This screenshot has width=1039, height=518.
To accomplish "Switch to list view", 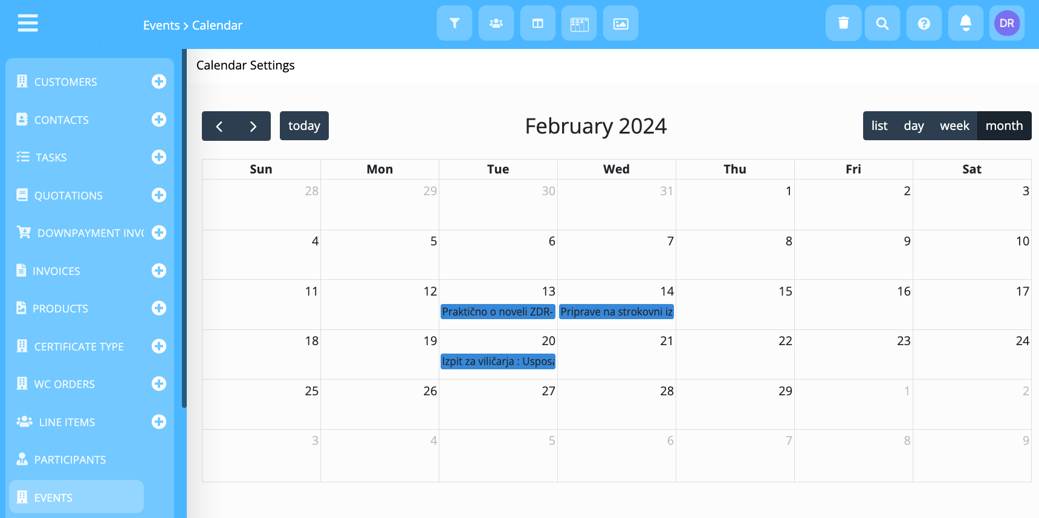I will [879, 126].
